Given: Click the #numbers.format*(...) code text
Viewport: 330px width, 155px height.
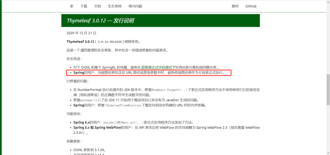Looking at the screenshot, I should coord(169,90).
